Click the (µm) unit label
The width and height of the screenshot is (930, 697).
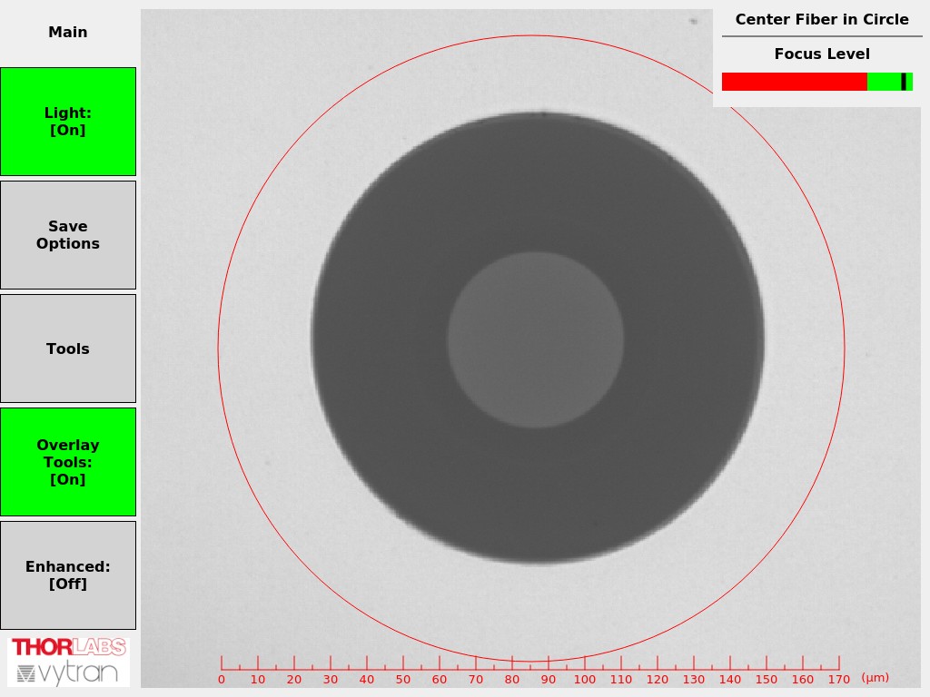(x=875, y=678)
